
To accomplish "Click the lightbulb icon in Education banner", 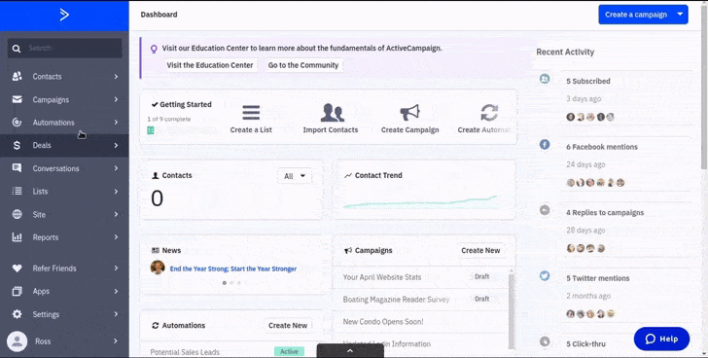I will point(154,49).
